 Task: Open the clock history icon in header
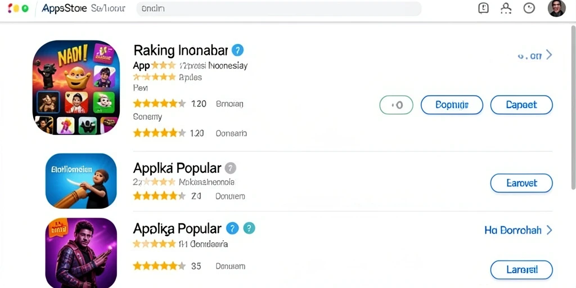click(529, 8)
